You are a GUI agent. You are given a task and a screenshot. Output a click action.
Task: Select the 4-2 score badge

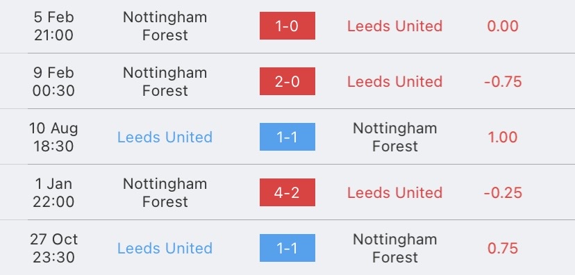(x=287, y=192)
